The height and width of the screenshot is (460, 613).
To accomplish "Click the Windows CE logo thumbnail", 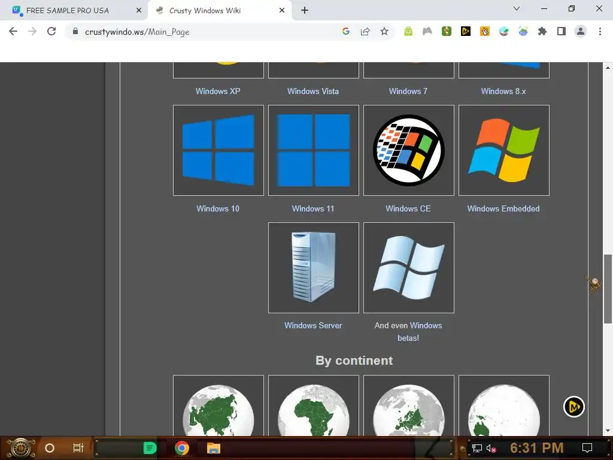I will 408,150.
